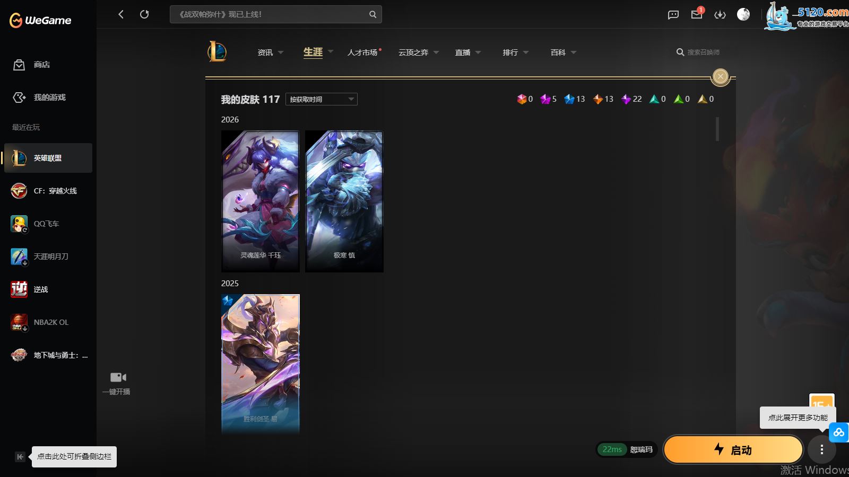The image size is (849, 477).
Task: Click the 启动 launch button
Action: pyautogui.click(x=733, y=449)
